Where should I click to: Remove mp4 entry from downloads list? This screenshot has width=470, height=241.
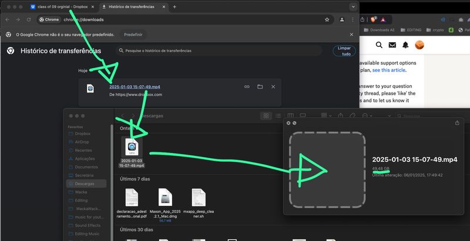[x=273, y=87]
